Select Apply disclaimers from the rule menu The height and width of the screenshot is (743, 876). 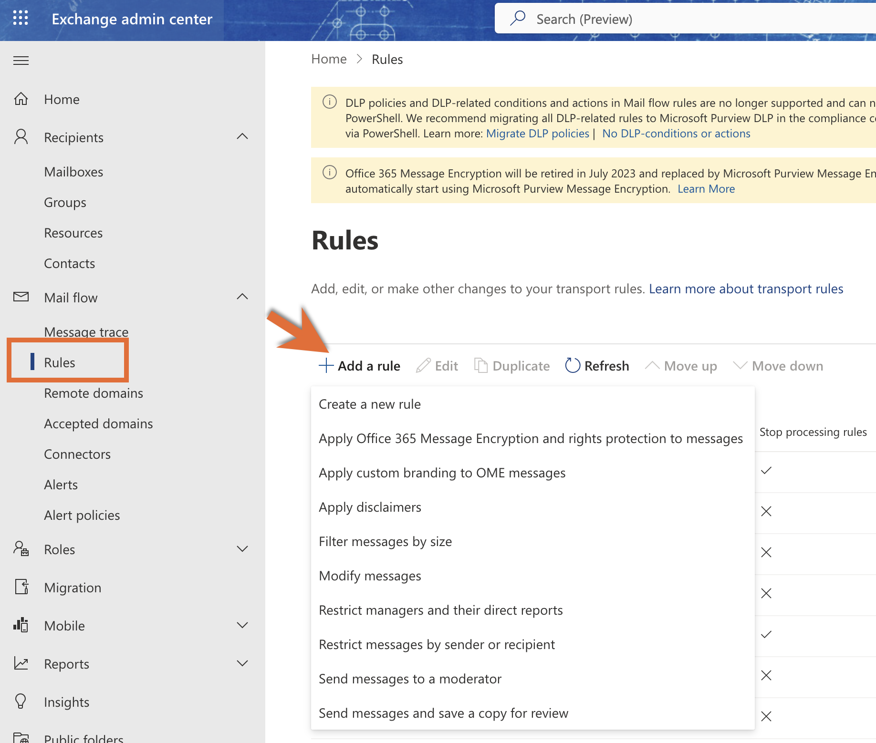[x=370, y=507]
